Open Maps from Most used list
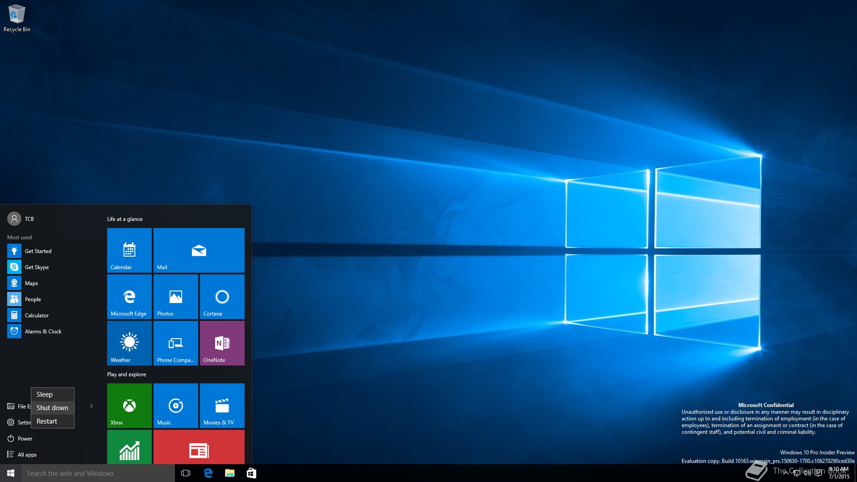 pos(51,283)
